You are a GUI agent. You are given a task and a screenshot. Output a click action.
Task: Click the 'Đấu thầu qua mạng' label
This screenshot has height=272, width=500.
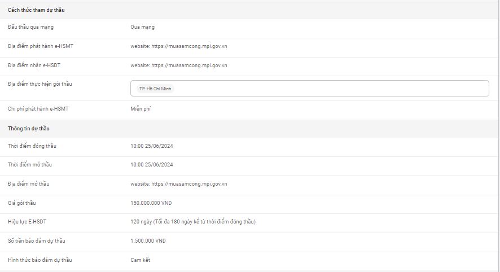point(31,27)
